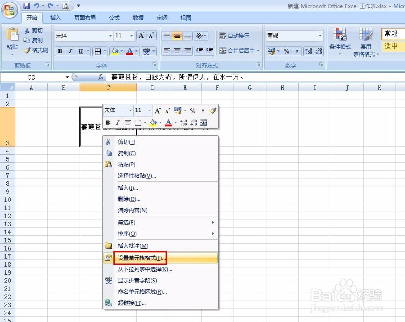
Task: Toggle Center alignment in the Alignment group
Action: point(177,51)
